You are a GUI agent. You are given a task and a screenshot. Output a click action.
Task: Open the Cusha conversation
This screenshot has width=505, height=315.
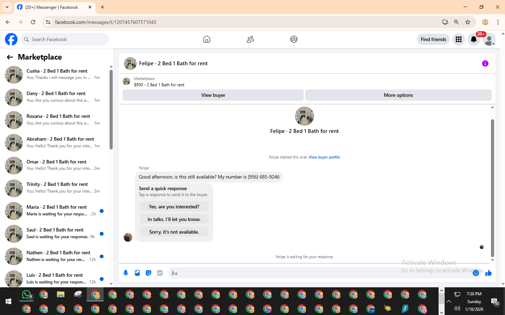pyautogui.click(x=55, y=74)
